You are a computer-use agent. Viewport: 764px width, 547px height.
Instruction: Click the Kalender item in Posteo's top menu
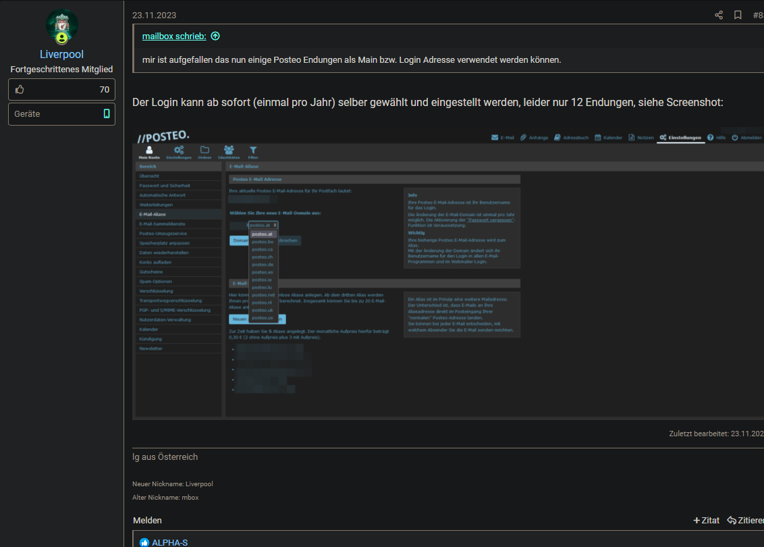point(608,138)
